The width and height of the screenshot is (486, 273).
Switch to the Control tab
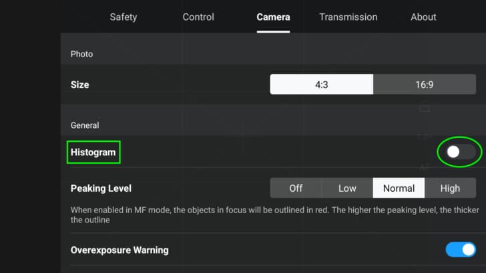(198, 17)
